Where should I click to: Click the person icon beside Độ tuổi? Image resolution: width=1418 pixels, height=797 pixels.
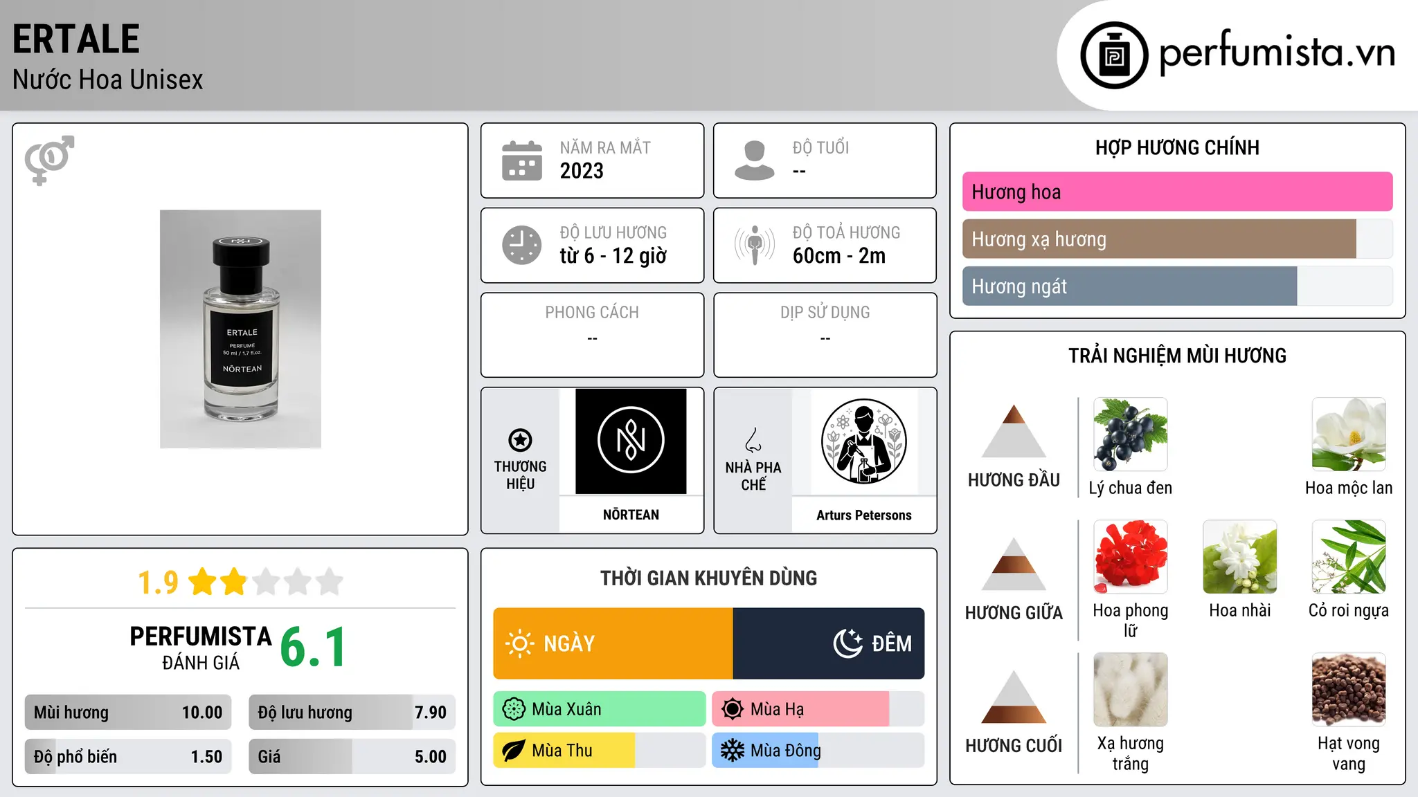(754, 161)
